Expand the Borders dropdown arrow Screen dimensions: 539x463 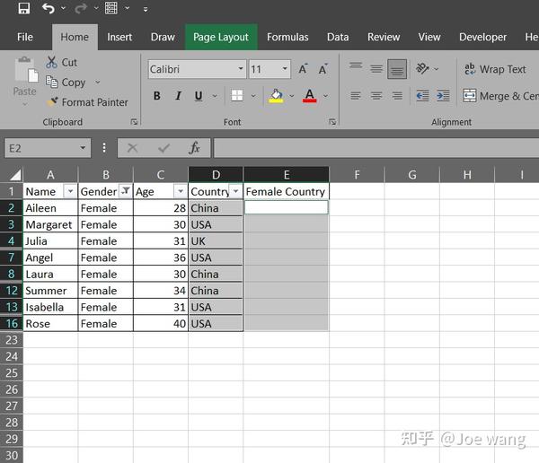[x=253, y=96]
